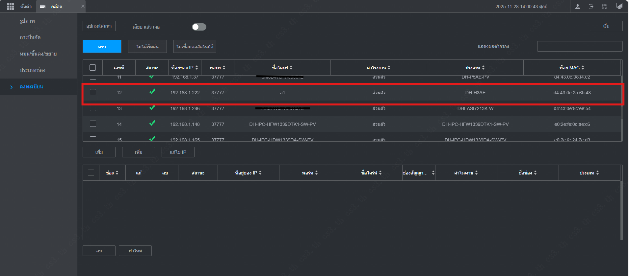
Task: Click green status checkmark of device 13
Action: coord(152,107)
